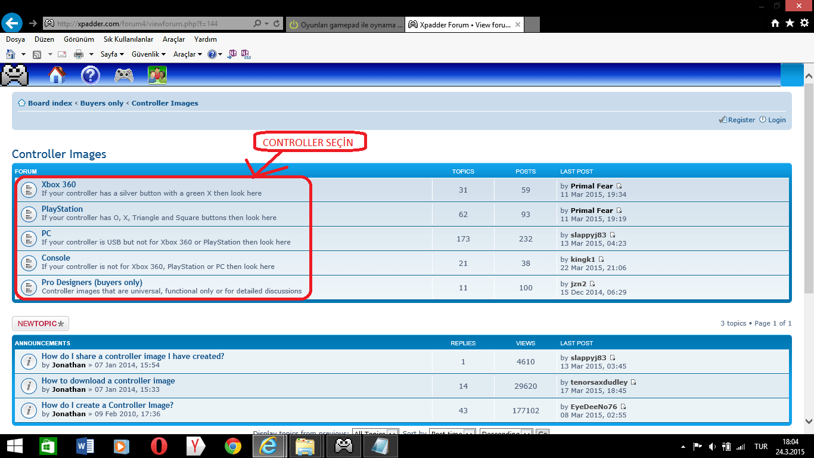Show hidden system tray icons
This screenshot has height=458, width=814.
(683, 446)
